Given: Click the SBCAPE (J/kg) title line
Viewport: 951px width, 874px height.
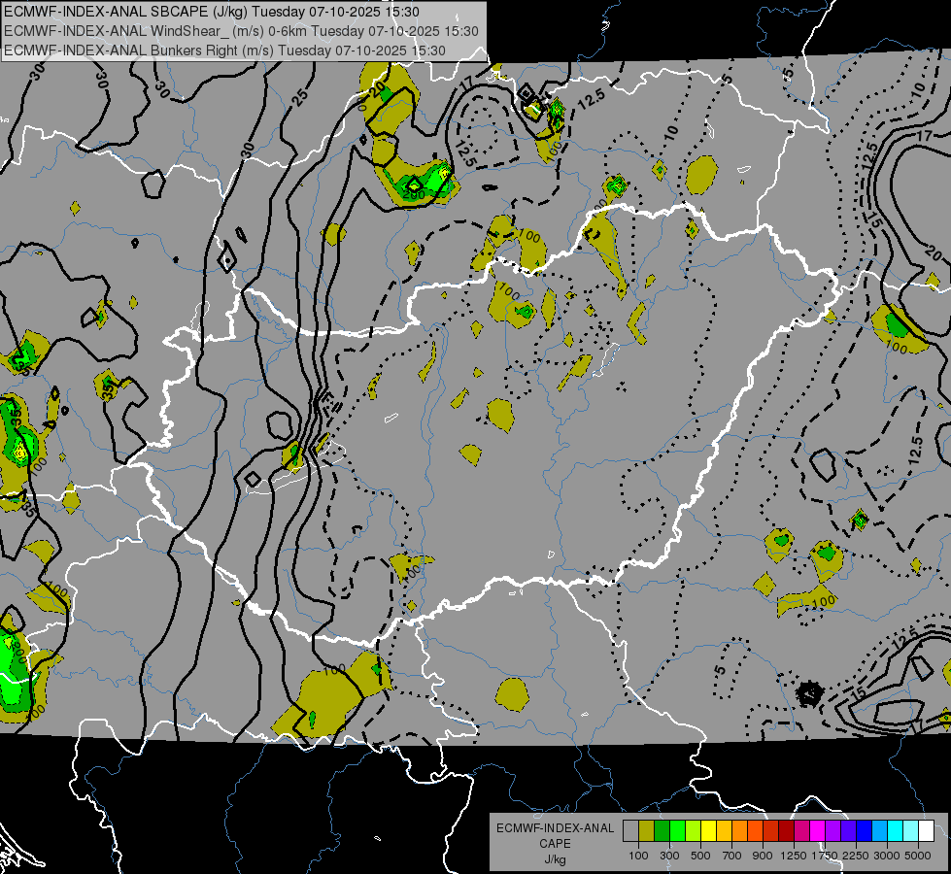Looking at the screenshot, I should coord(211,12).
